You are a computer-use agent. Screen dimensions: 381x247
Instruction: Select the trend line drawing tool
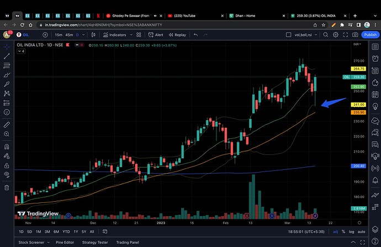pyautogui.click(x=7, y=56)
